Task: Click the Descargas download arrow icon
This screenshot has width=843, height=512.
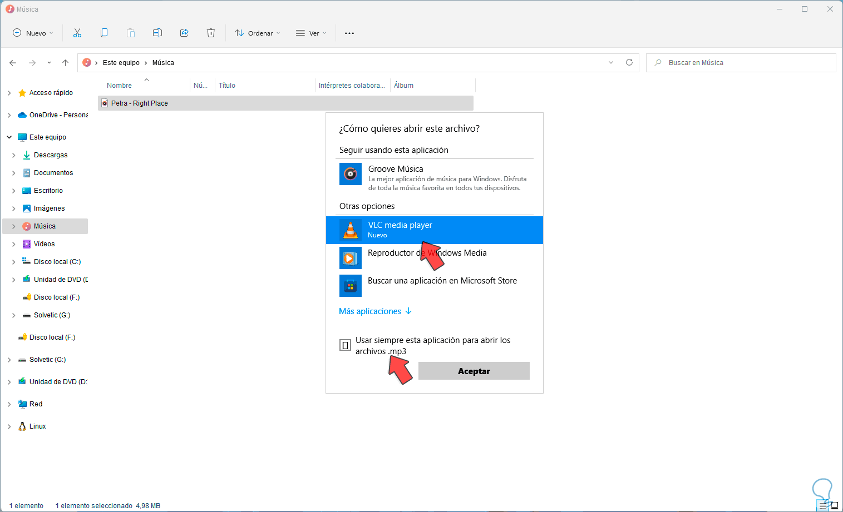Action: coord(27,155)
